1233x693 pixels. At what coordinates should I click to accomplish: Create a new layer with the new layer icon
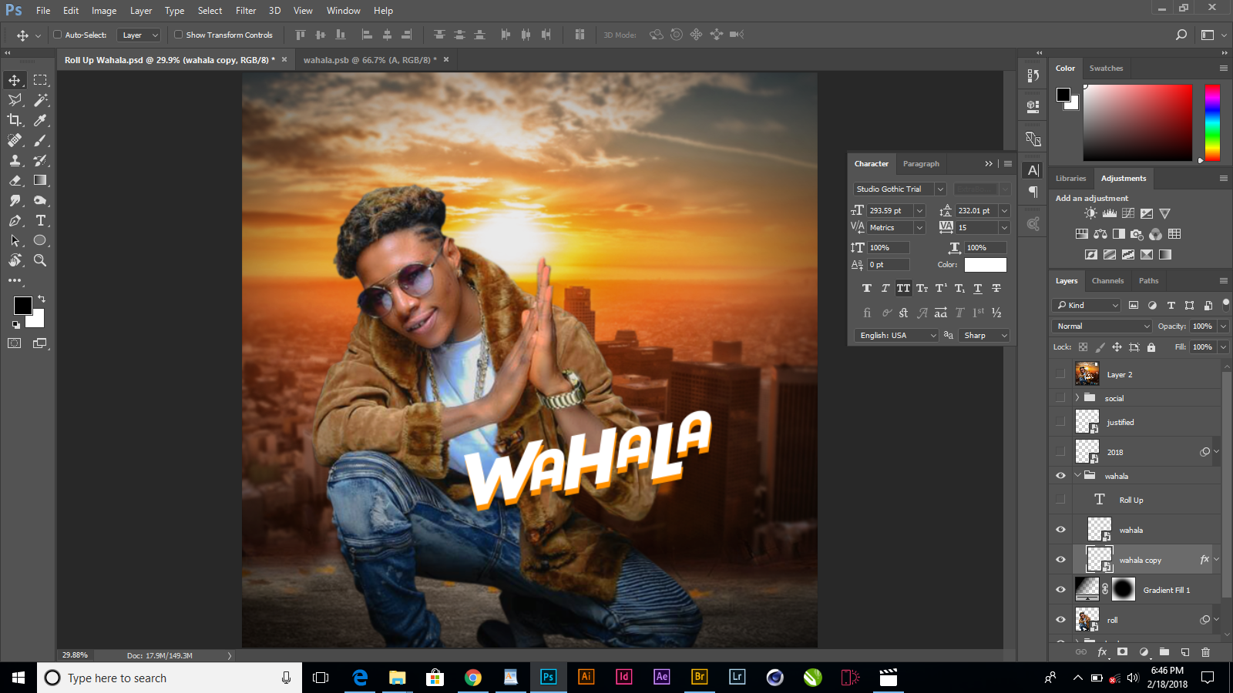click(1187, 651)
